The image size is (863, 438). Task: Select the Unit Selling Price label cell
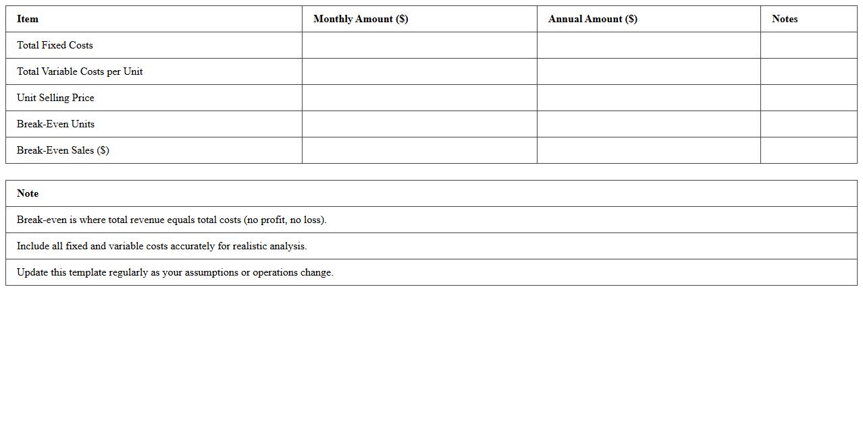[55, 98]
